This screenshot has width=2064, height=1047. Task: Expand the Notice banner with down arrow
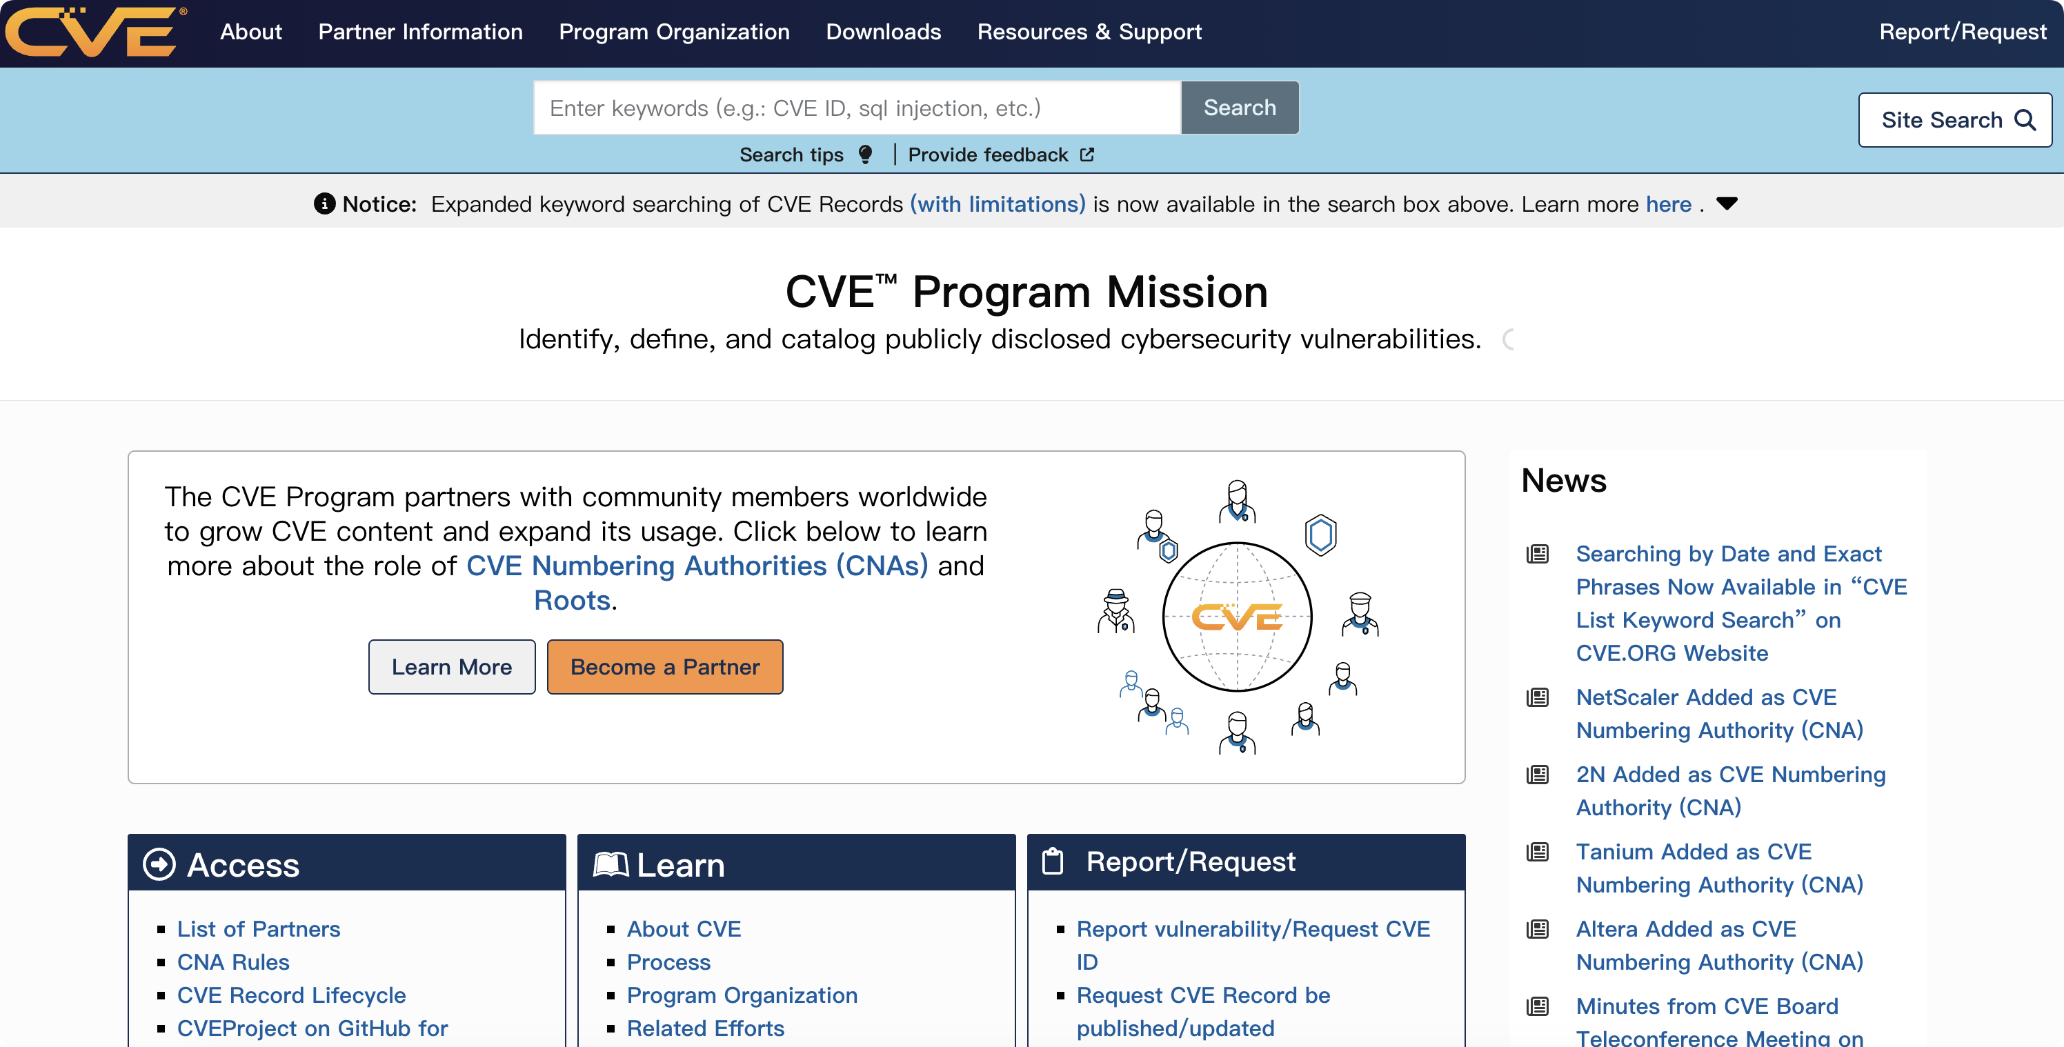click(1727, 204)
